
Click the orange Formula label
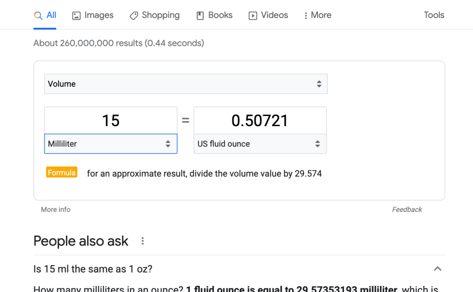62,173
